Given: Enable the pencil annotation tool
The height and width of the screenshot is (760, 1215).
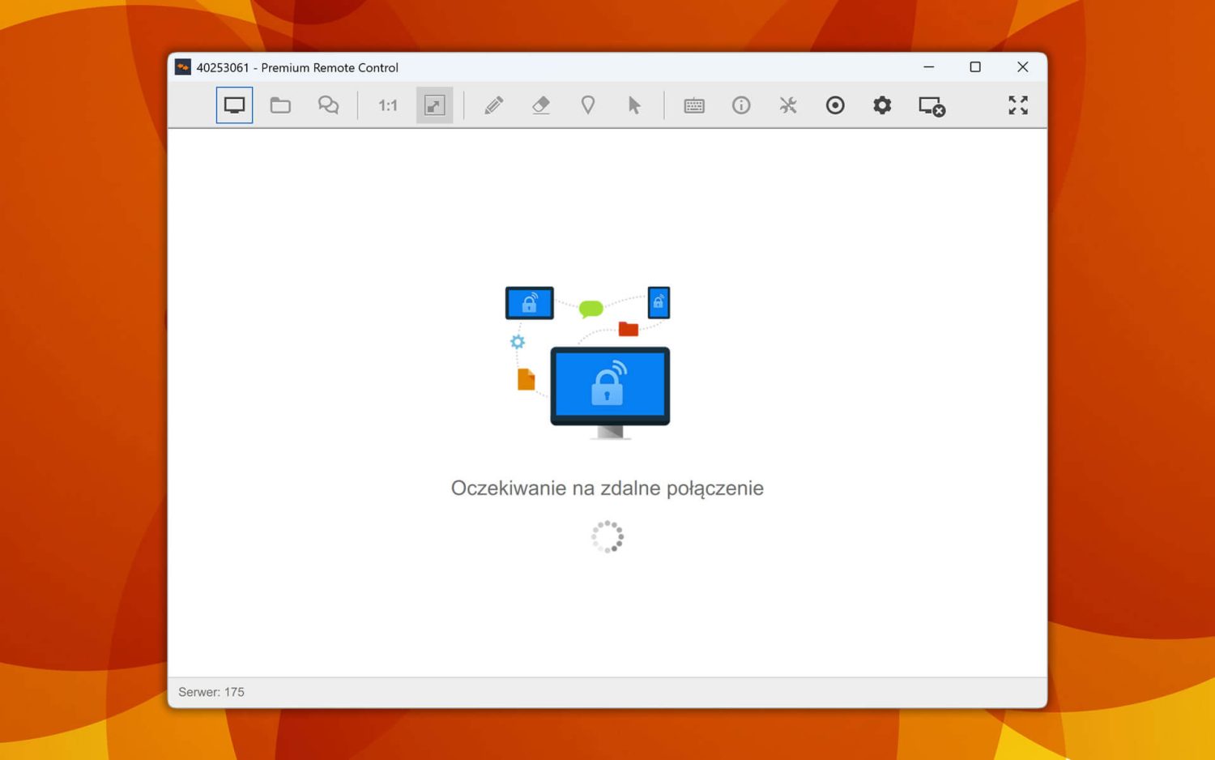Looking at the screenshot, I should (x=494, y=105).
